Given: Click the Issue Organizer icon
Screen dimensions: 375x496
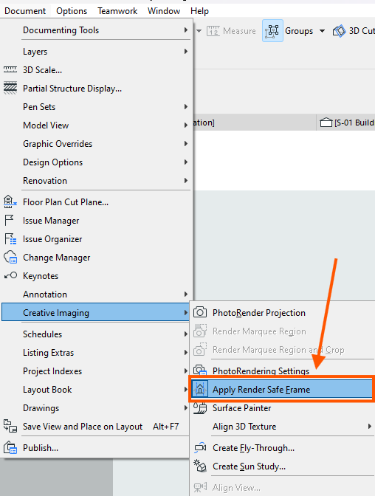Looking at the screenshot, I should [10, 239].
